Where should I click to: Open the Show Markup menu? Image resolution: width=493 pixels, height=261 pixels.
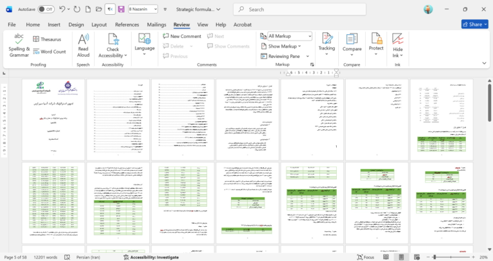[x=281, y=46]
